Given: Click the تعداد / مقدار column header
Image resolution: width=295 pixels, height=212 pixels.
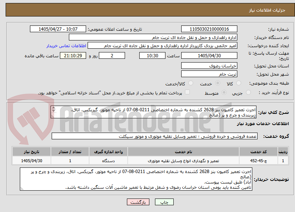Looking at the screenshot, I should pyautogui.click(x=70, y=152).
